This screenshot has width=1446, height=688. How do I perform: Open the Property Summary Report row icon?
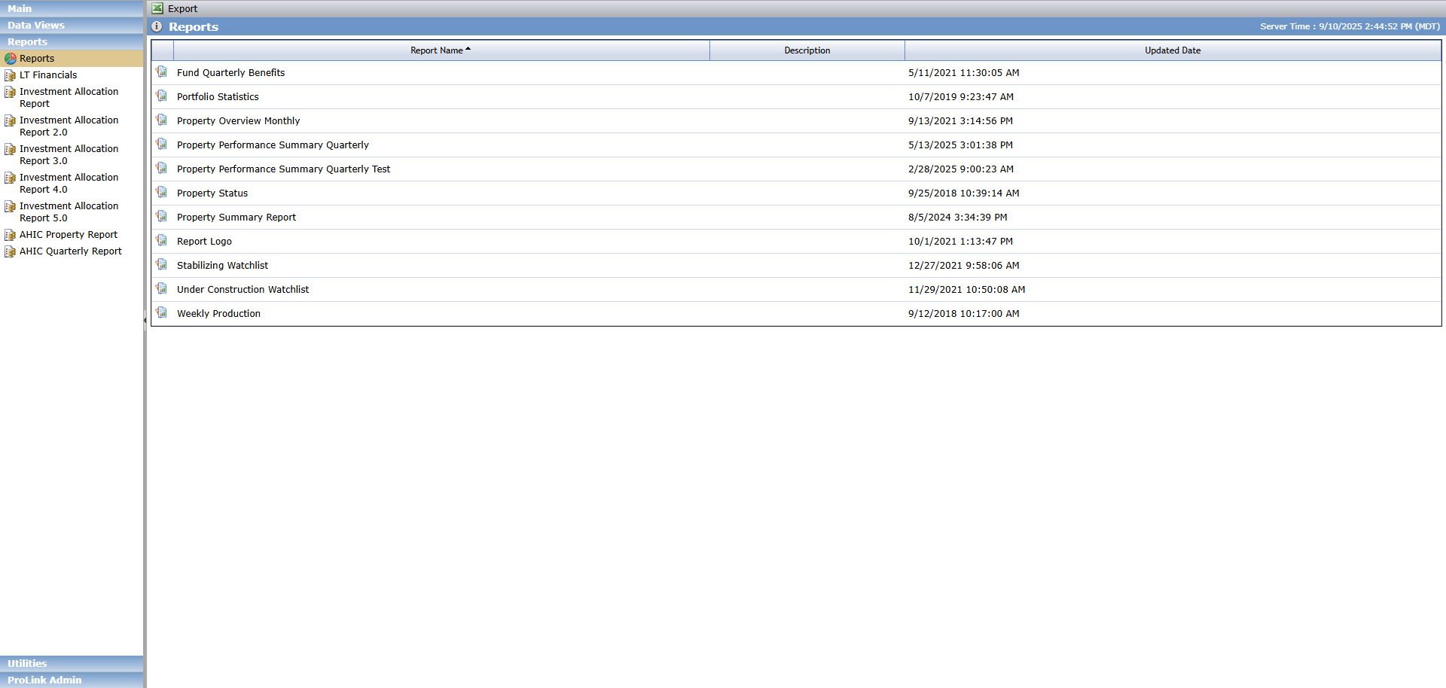(x=162, y=217)
